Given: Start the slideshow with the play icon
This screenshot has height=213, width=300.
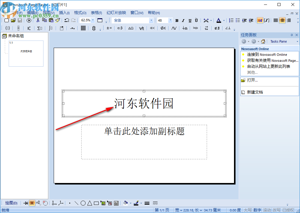Looking at the screenshot, I should [x=29, y=20].
